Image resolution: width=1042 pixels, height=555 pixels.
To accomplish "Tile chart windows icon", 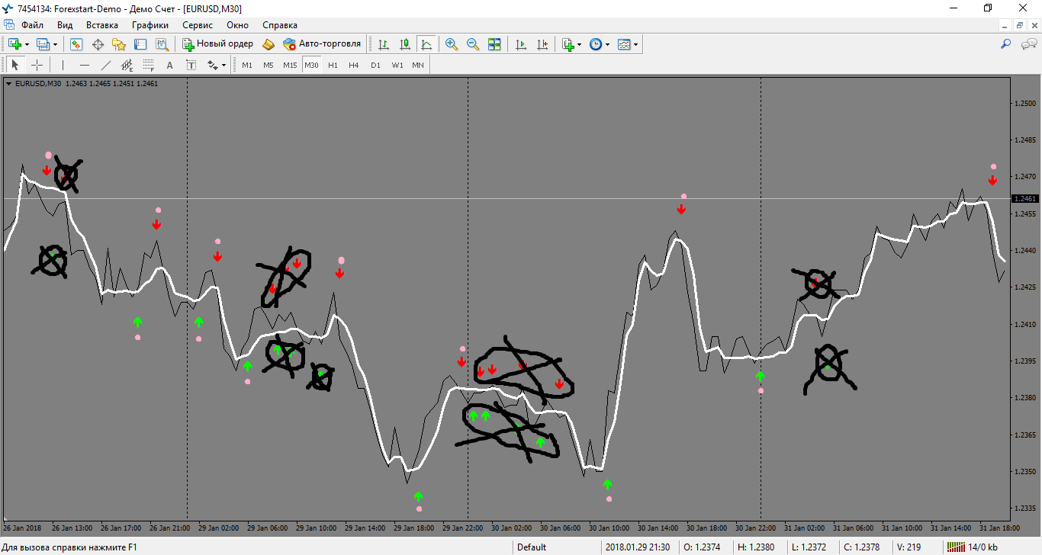I will click(494, 44).
